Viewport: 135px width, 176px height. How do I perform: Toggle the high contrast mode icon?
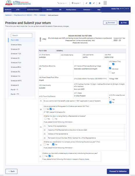[99, 3]
